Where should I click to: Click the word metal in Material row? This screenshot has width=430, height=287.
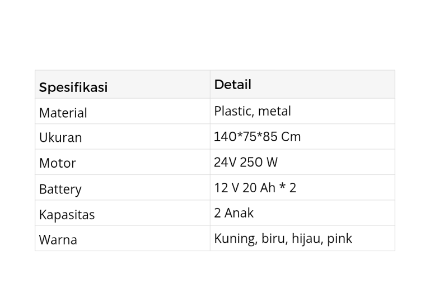[x=274, y=111]
